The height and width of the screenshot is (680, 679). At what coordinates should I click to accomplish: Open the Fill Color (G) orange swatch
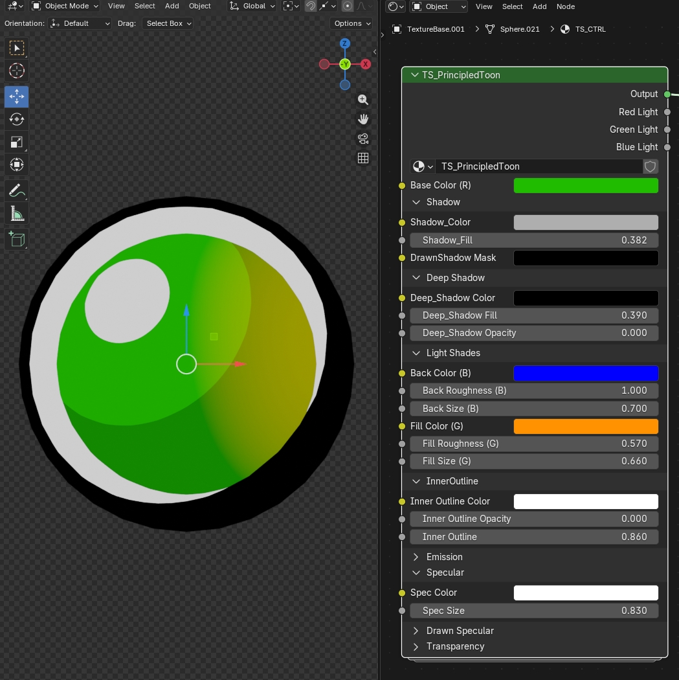coord(586,426)
